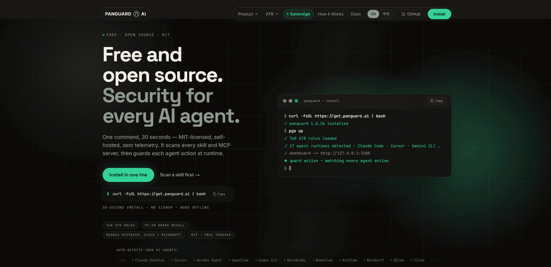Open the Product dropdown menu

tap(248, 14)
